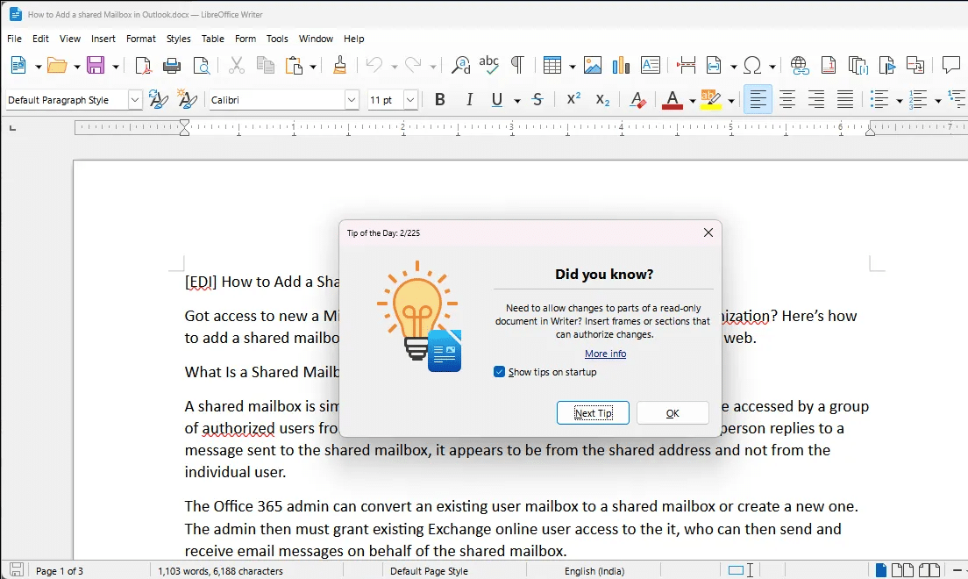Click the Clone Formatting paintbrush icon
The image size is (968, 579).
340,65
